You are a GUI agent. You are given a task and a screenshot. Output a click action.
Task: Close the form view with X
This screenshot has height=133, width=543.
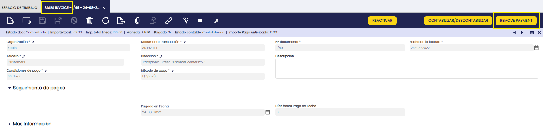click(x=539, y=33)
